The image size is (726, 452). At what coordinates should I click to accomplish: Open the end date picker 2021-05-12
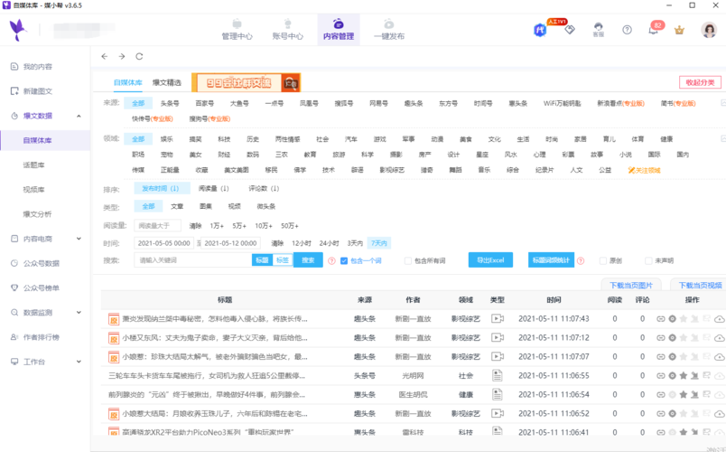230,243
